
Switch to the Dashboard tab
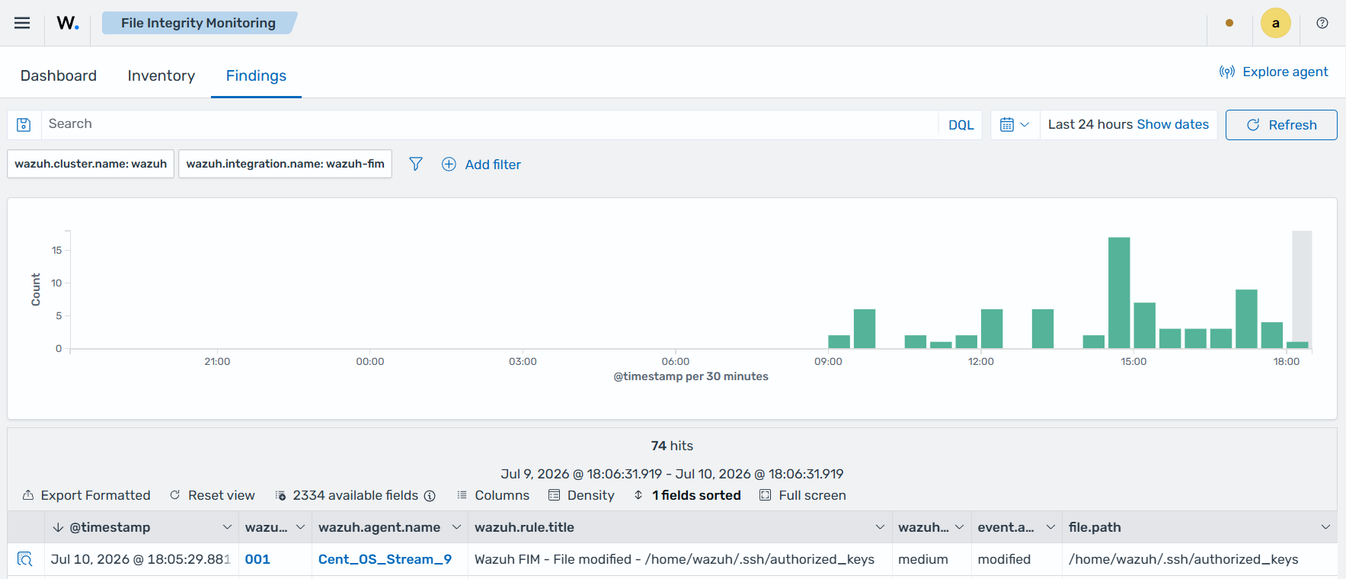[x=59, y=75]
